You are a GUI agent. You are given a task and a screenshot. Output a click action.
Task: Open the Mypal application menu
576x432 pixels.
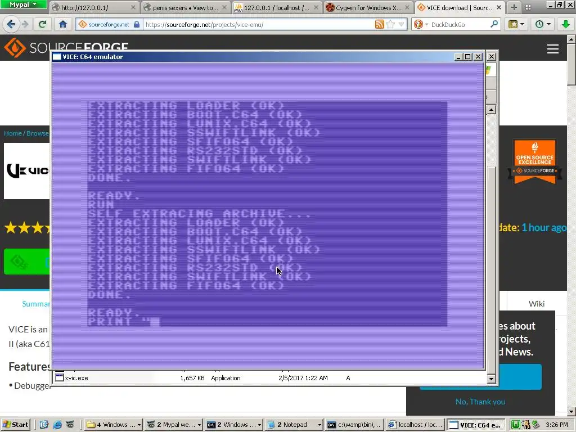coord(23,4)
